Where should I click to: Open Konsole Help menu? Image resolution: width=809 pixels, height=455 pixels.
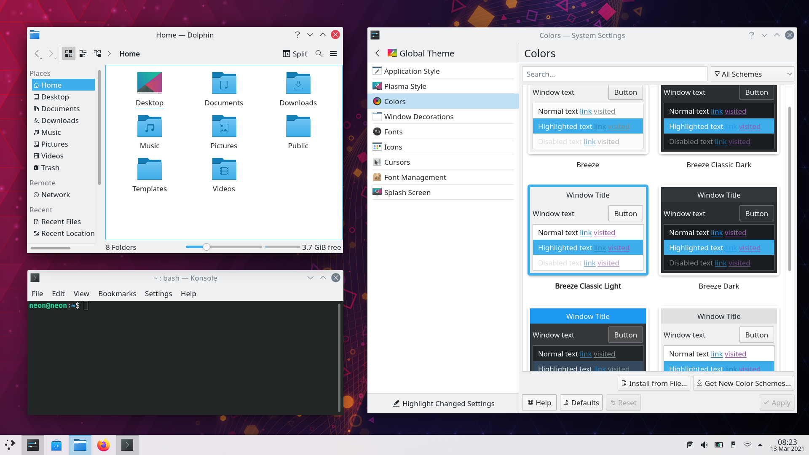click(x=188, y=294)
